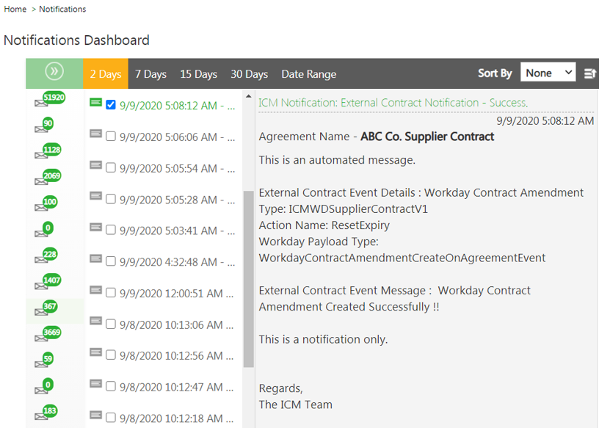Click the Notifications breadcrumb link
Screen dimensions: 599x428
click(x=62, y=9)
